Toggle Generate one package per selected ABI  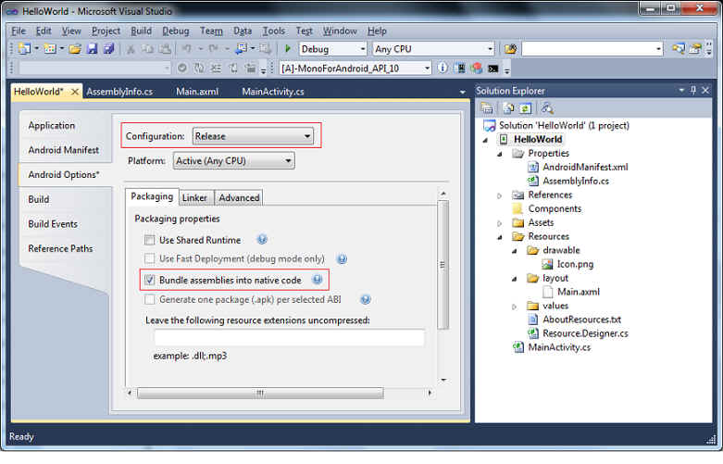point(149,299)
